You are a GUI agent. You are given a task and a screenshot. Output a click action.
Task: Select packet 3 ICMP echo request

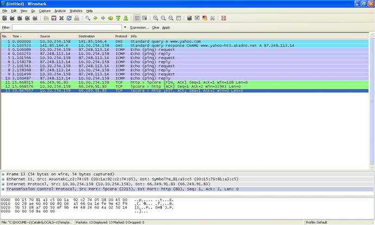184,50
